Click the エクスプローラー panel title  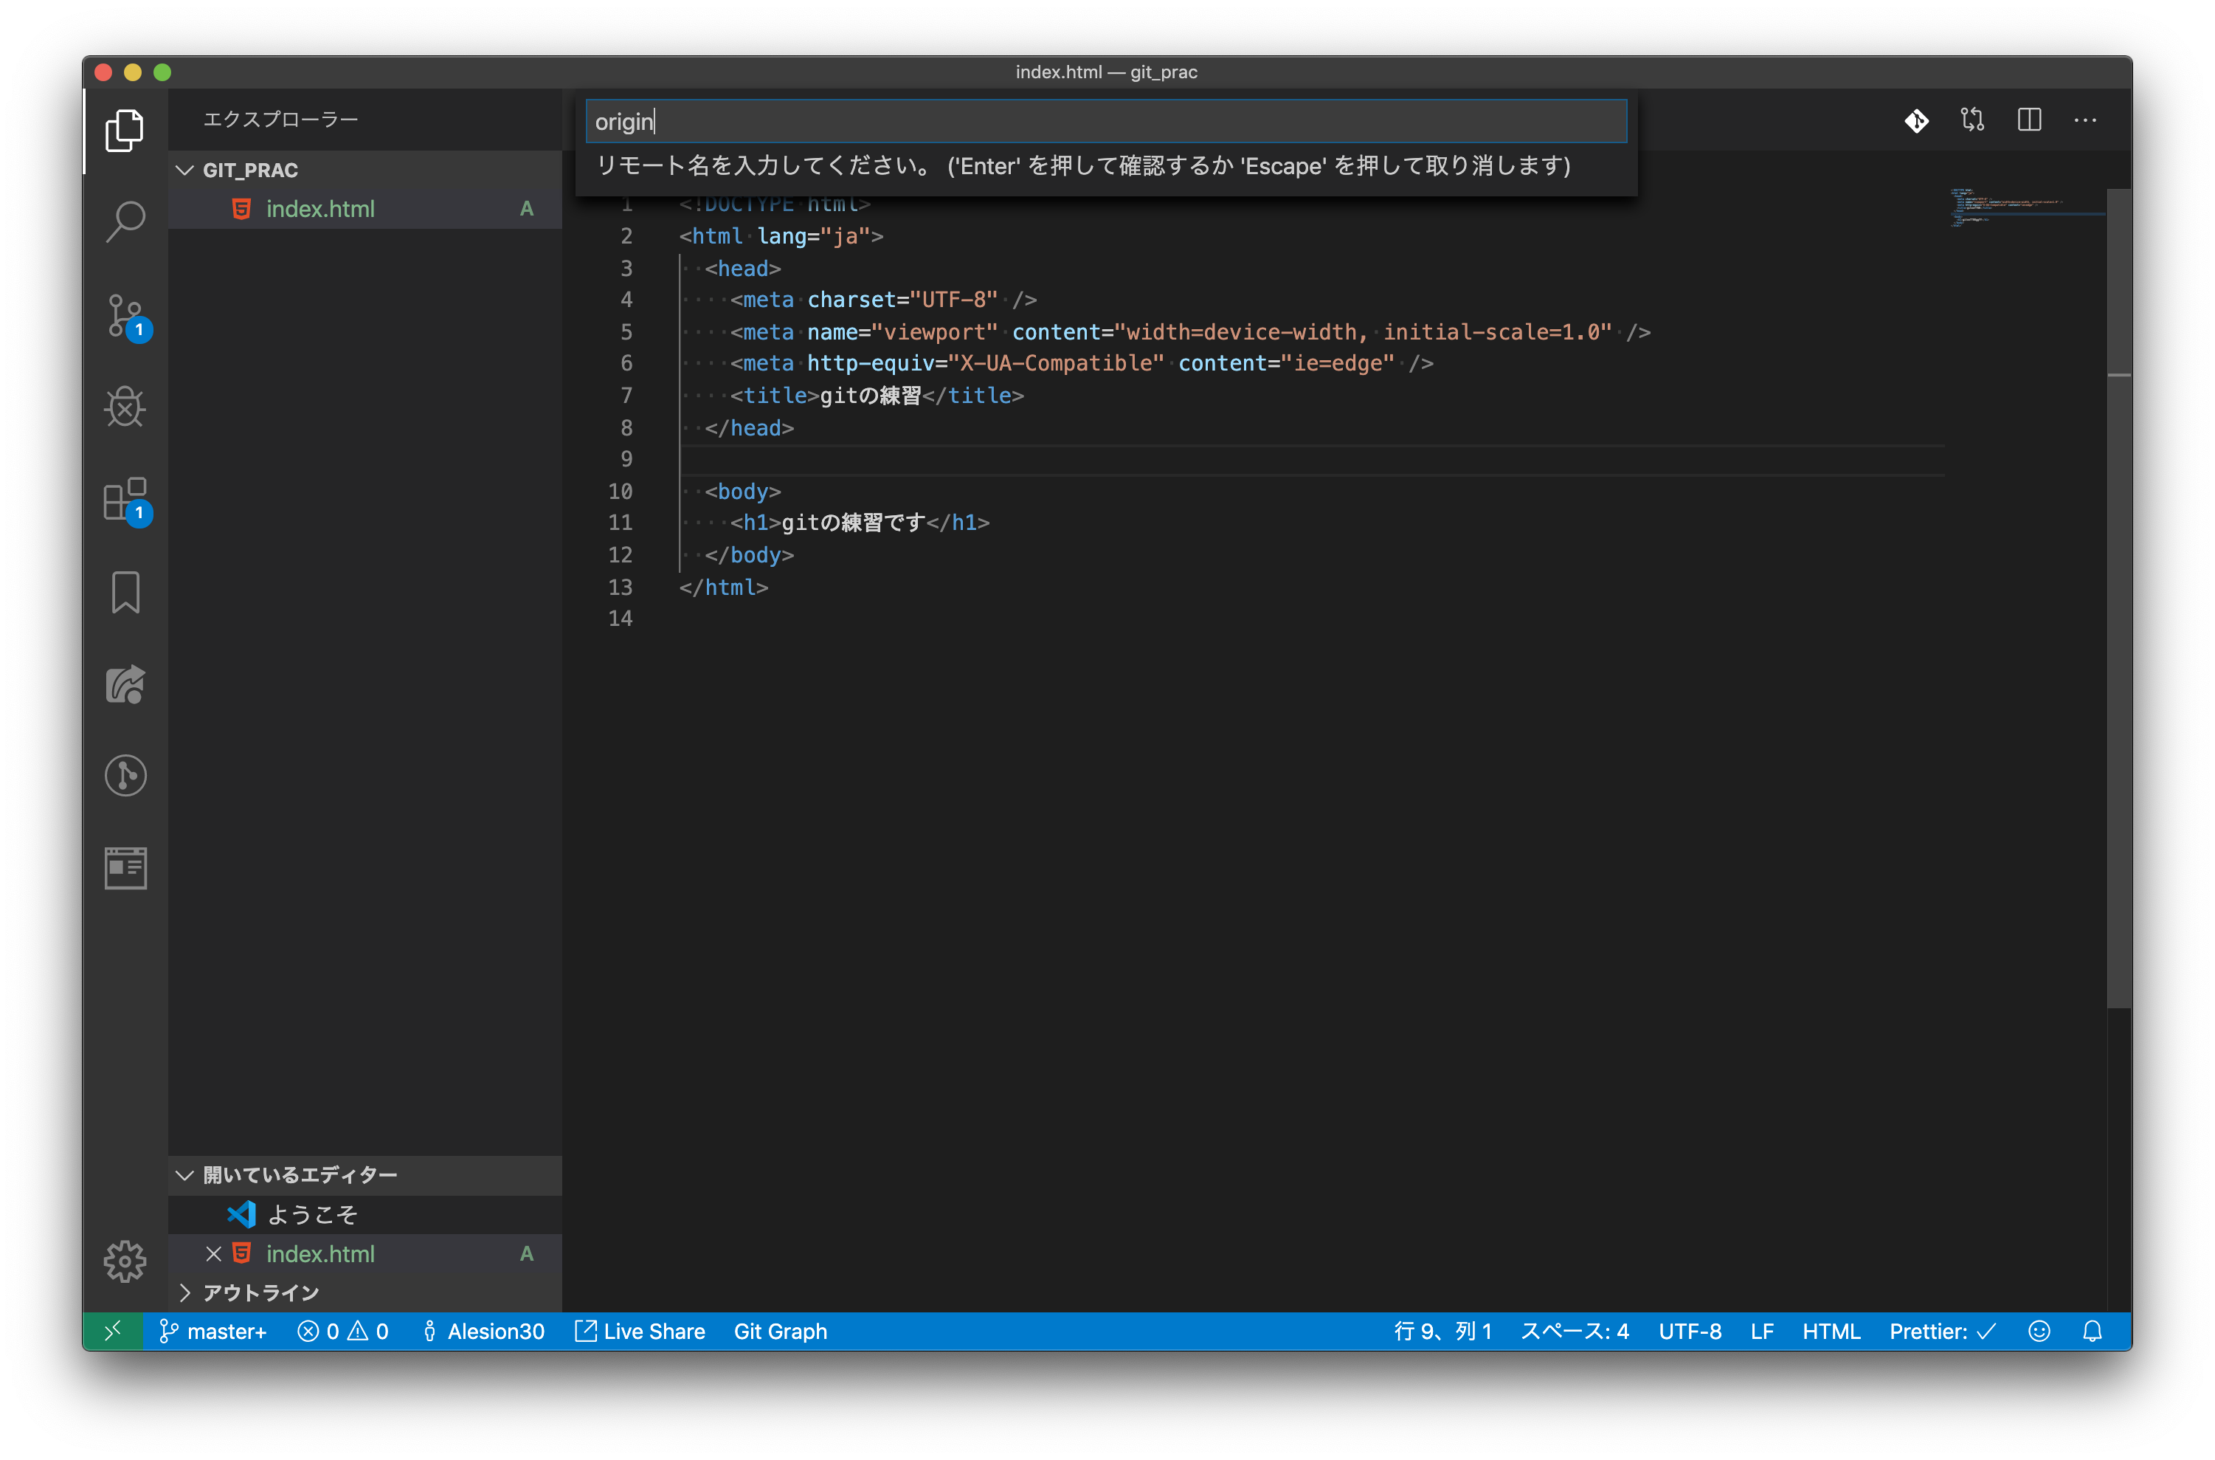tap(280, 119)
